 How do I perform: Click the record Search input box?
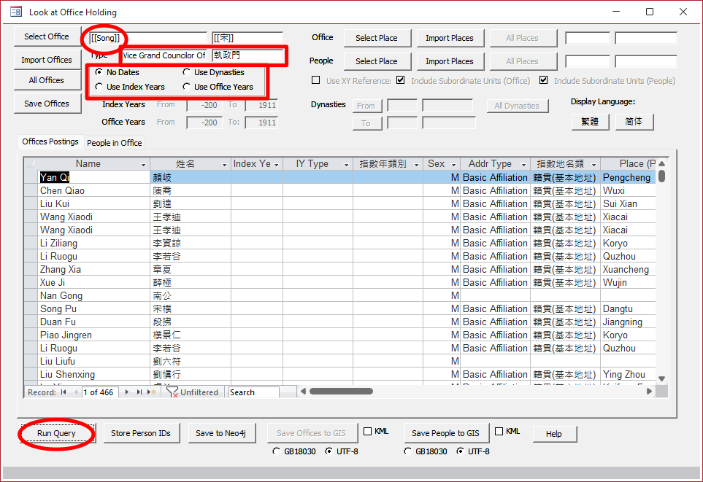point(253,392)
